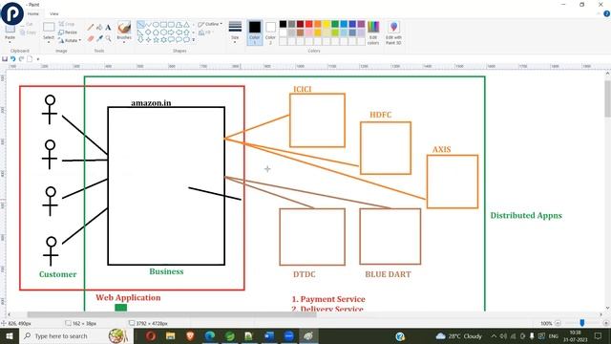Choose the Diamond shape
611x344 pixels.
[148, 32]
